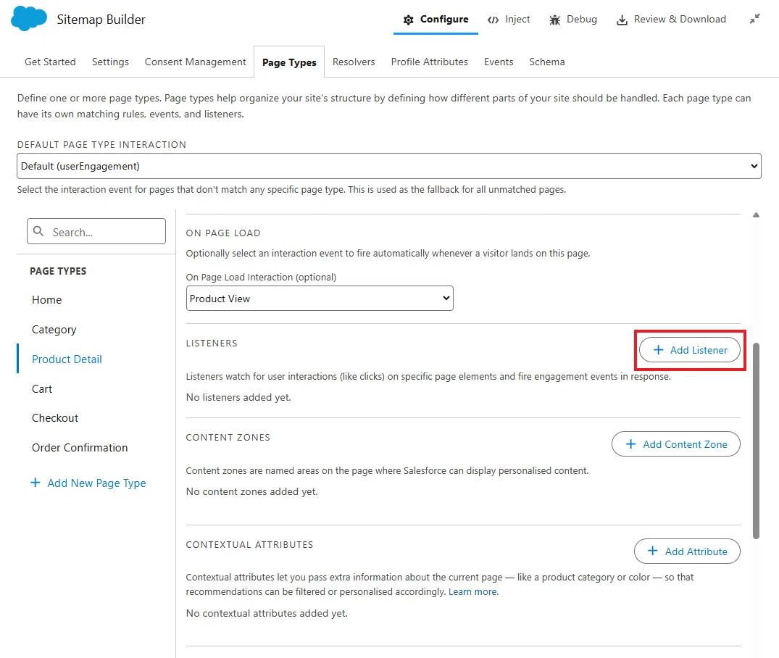
Task: Click the Inject code brackets icon
Action: tap(493, 20)
